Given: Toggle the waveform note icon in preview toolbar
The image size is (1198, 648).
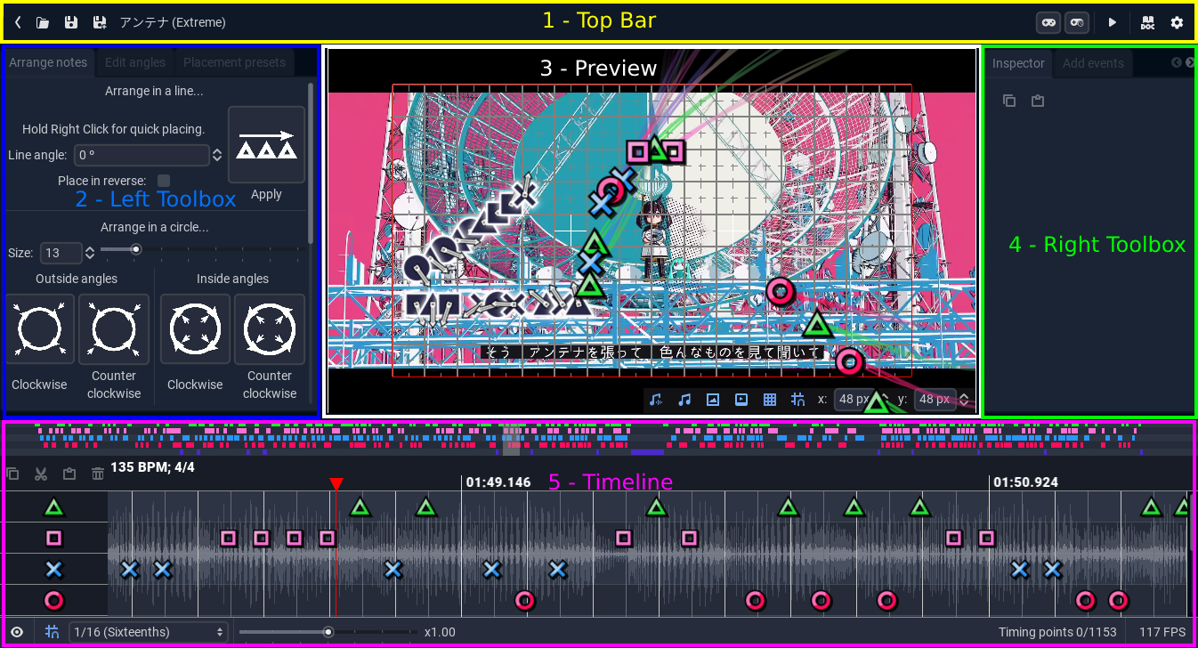Looking at the screenshot, I should pos(656,400).
